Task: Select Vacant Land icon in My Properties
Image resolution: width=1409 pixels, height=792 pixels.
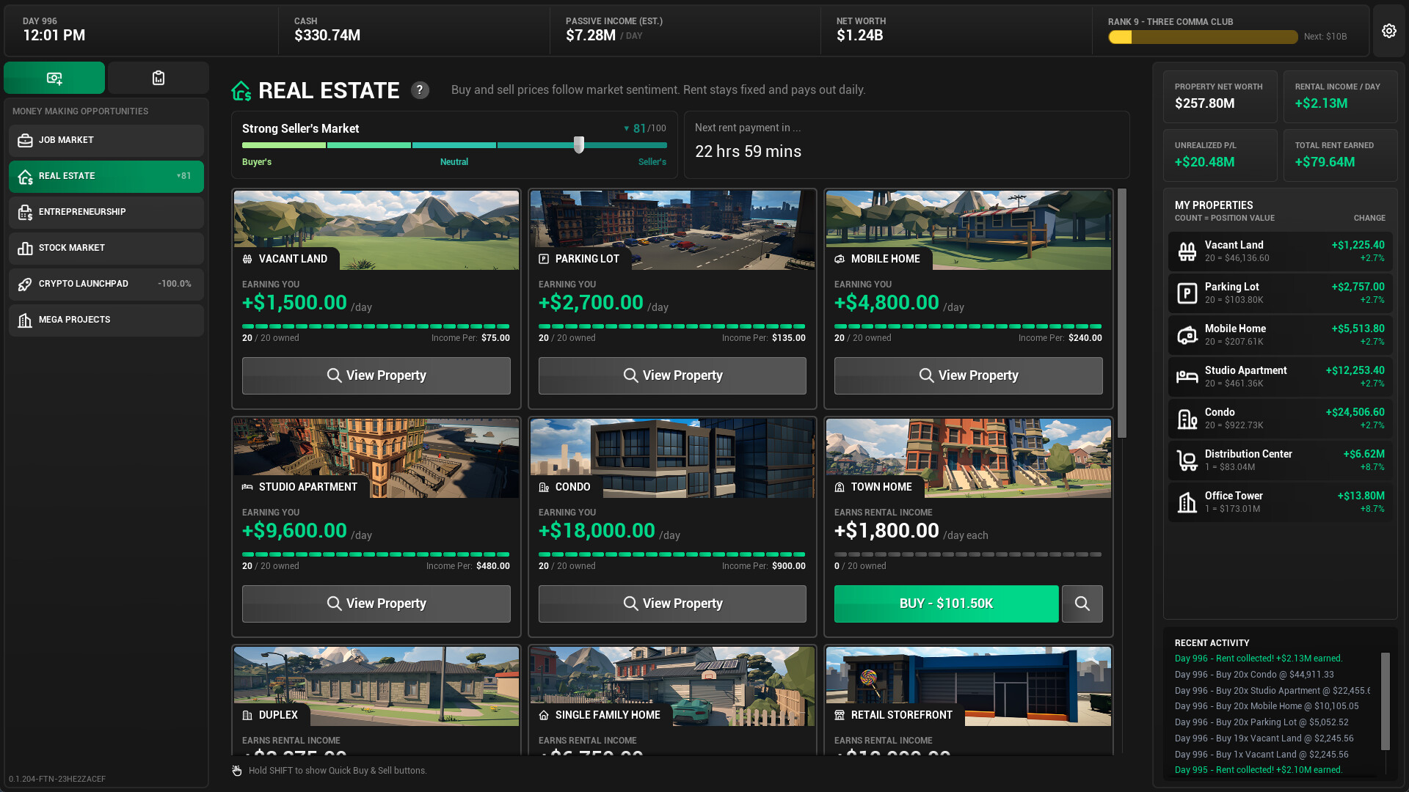Action: [x=1187, y=252]
